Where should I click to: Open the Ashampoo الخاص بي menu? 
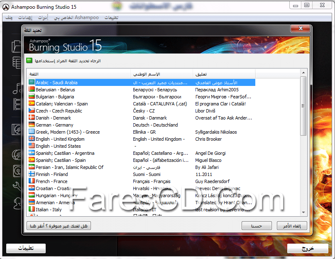[x=76, y=17]
